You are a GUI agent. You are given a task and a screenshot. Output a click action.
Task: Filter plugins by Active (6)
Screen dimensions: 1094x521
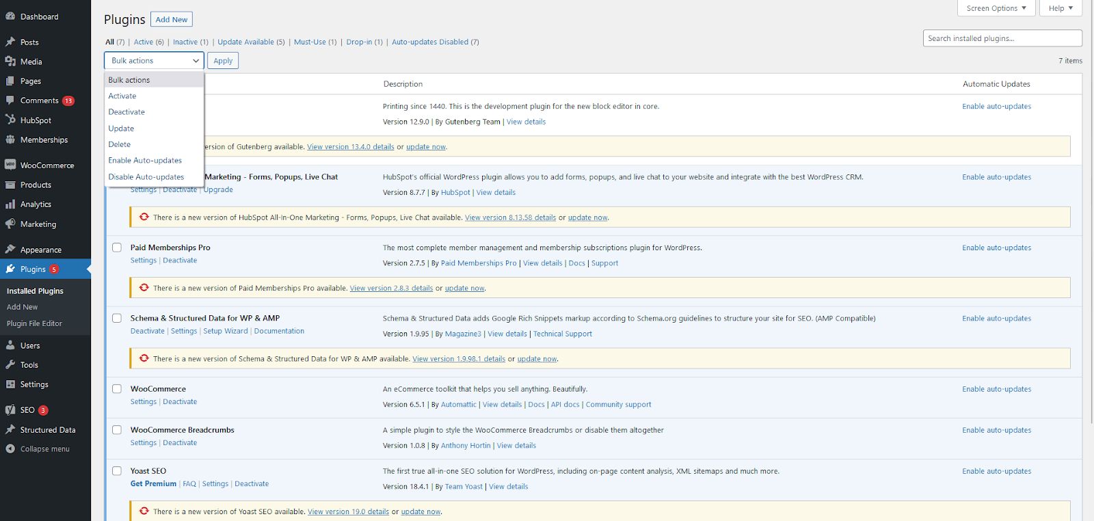click(x=148, y=42)
